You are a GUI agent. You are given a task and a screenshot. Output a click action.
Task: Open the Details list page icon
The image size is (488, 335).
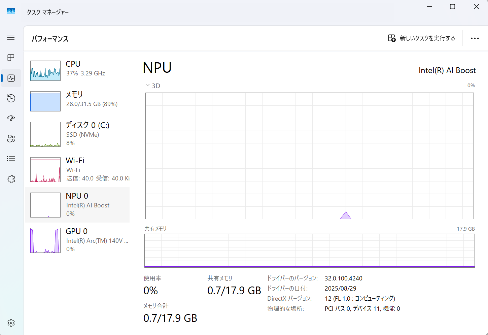pyautogui.click(x=11, y=159)
